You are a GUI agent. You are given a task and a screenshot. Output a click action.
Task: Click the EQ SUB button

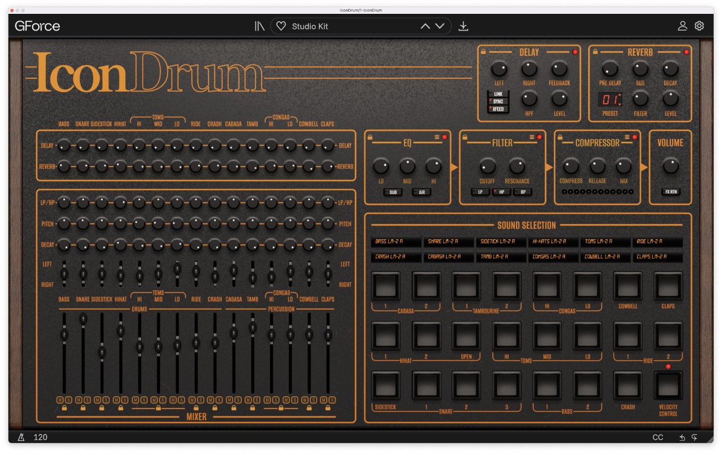(393, 192)
